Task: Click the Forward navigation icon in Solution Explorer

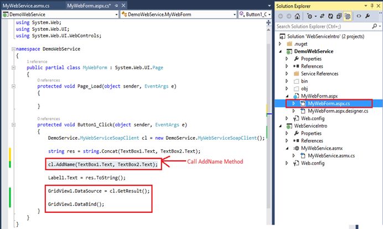Action: point(289,16)
